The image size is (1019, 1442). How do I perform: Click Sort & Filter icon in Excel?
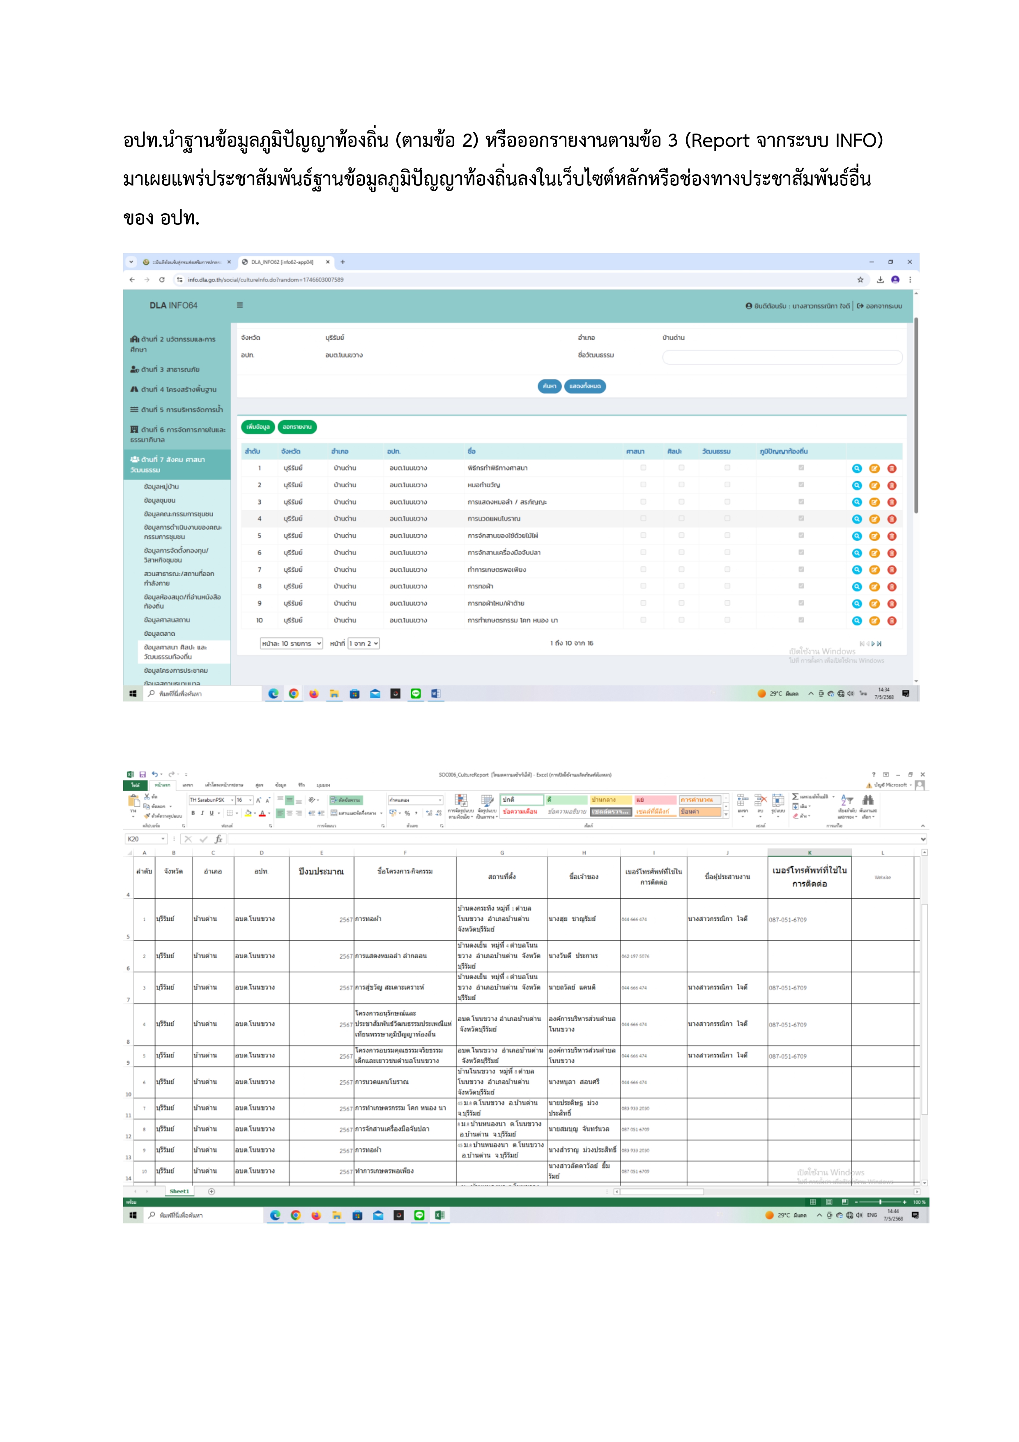click(847, 800)
